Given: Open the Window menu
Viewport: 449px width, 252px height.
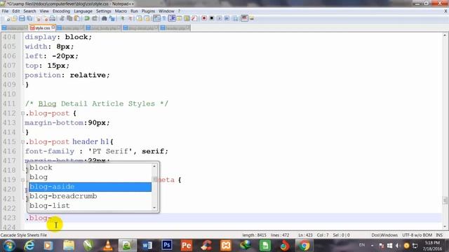Looking at the screenshot, I should [x=166, y=11].
